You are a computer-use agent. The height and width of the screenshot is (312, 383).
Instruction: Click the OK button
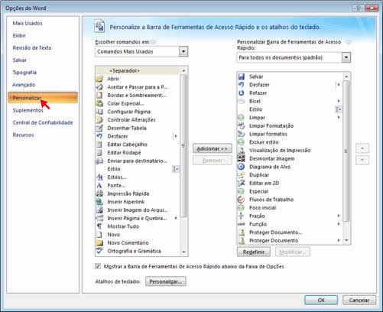pos(321,300)
